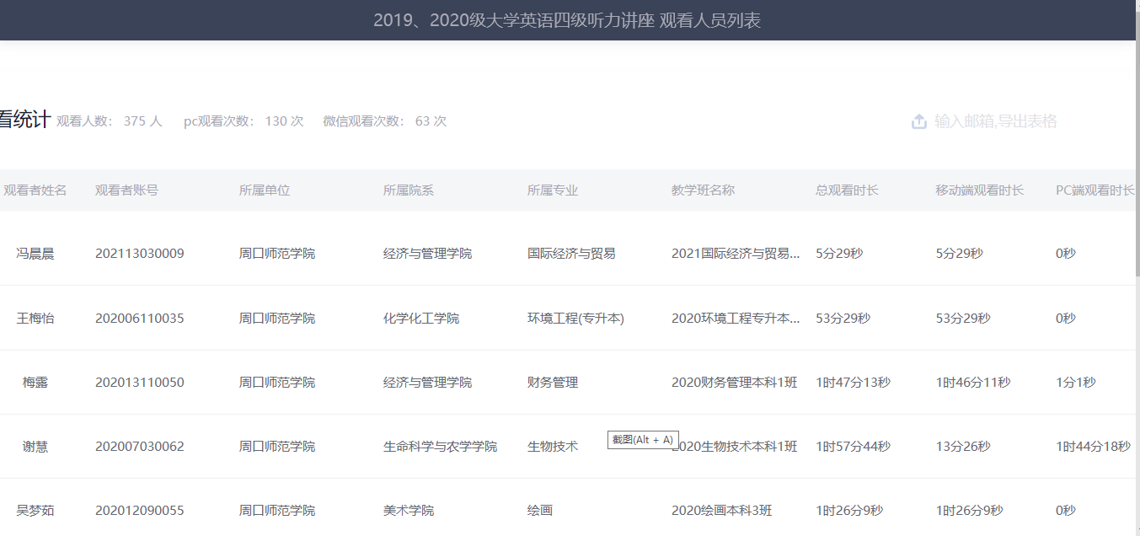Image resolution: width=1140 pixels, height=536 pixels.
Task: Click the 绘画 major cell
Action: [x=540, y=511]
